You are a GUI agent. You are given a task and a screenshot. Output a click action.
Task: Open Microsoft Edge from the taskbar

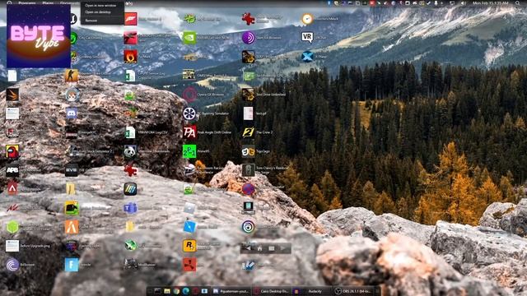tap(186, 291)
